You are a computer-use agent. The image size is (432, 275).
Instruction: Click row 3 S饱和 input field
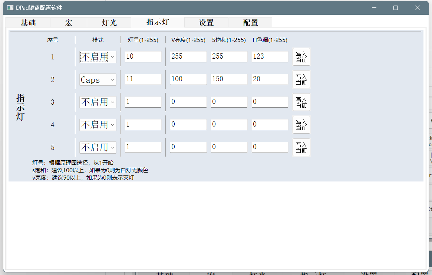pyautogui.click(x=229, y=102)
